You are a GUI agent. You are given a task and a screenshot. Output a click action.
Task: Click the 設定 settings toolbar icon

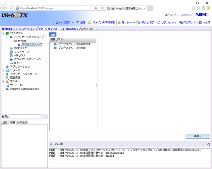[78, 22]
